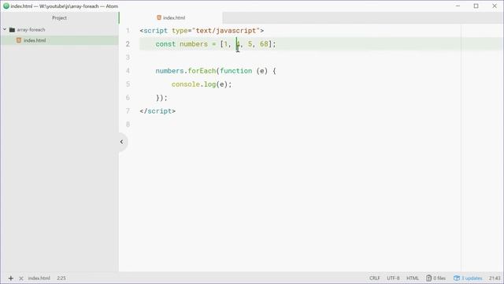This screenshot has width=504, height=284.
Task: Open the Git panel showing 0 files
Action: coord(435,278)
